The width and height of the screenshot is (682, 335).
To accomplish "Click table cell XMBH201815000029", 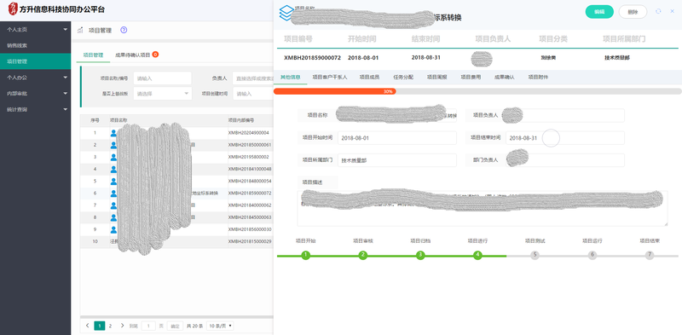I will point(250,241).
